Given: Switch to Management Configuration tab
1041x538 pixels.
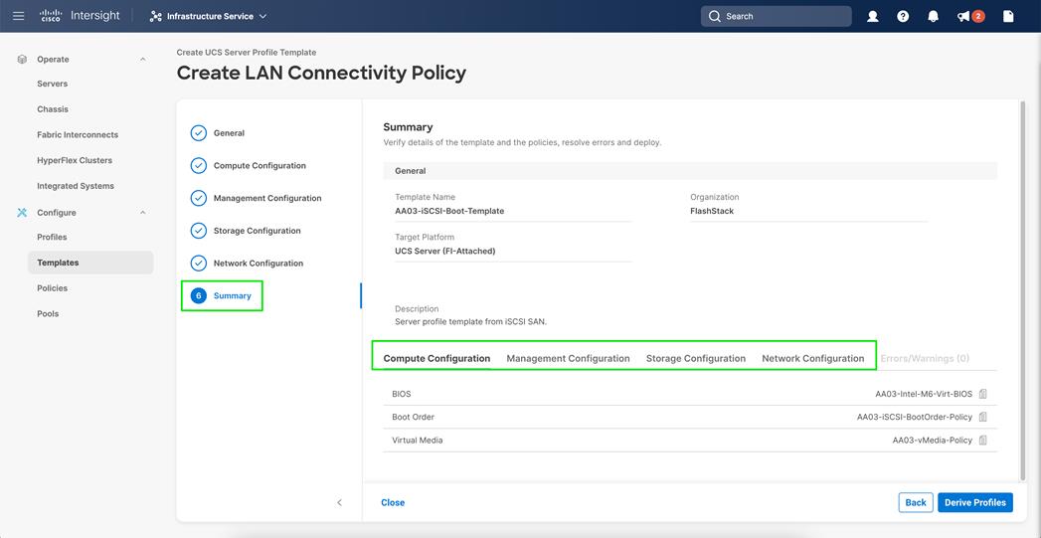Looking at the screenshot, I should (568, 358).
